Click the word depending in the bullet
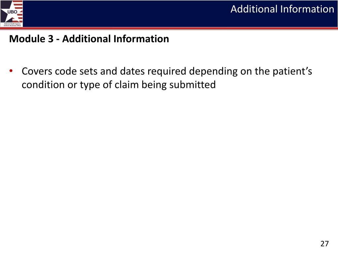The width and height of the screenshot is (338, 253). tap(213, 72)
